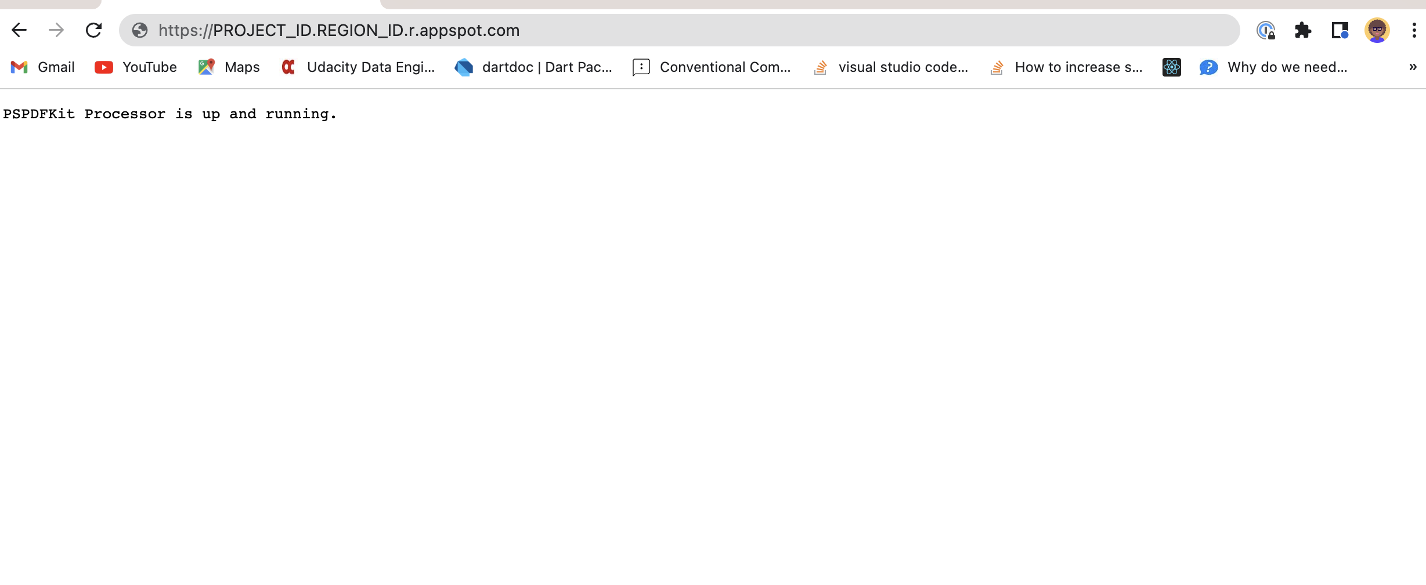Open Gmail from the bookmarks bar
The width and height of the screenshot is (1426, 585).
pyautogui.click(x=42, y=67)
